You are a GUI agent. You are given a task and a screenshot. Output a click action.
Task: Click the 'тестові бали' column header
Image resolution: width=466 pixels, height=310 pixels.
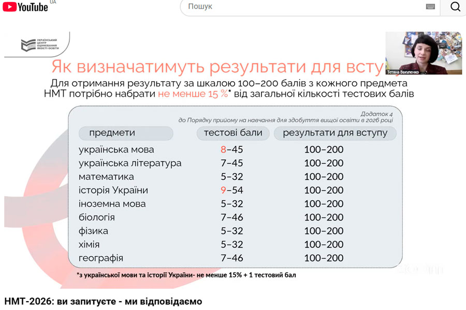pyautogui.click(x=233, y=133)
